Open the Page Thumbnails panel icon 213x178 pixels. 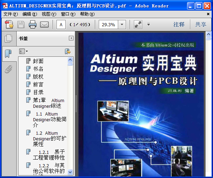click(8, 38)
